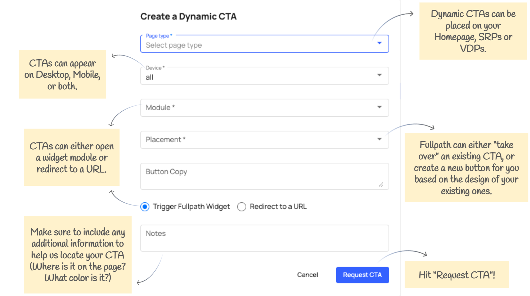Click the 'Desktop, Mobile, or both' note
This screenshot has height=296, width=530.
(62, 75)
